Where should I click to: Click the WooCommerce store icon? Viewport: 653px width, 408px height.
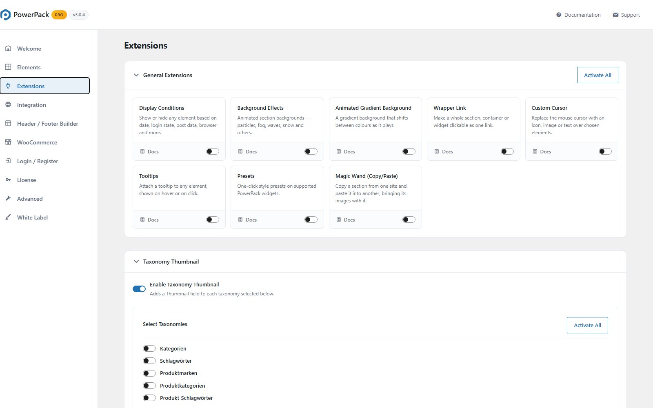[8, 142]
